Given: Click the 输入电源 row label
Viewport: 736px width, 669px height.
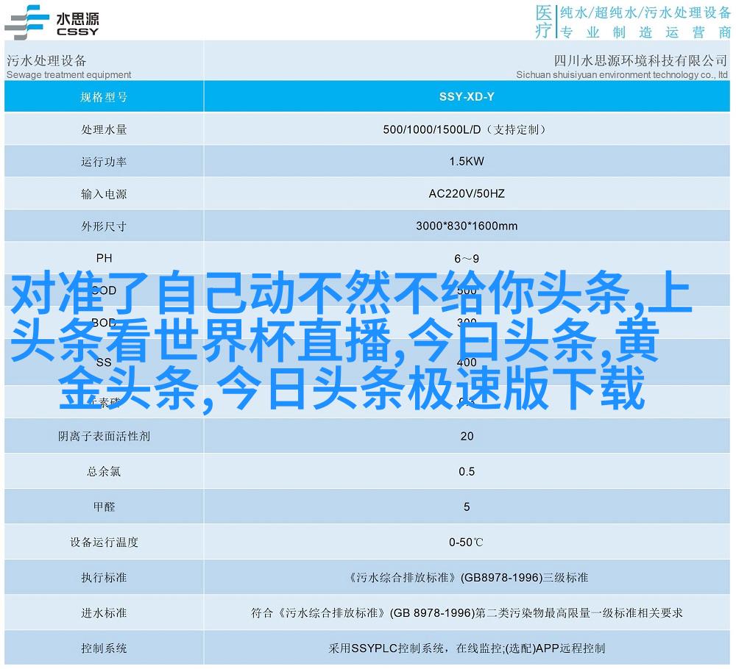Looking at the screenshot, I should tap(104, 194).
